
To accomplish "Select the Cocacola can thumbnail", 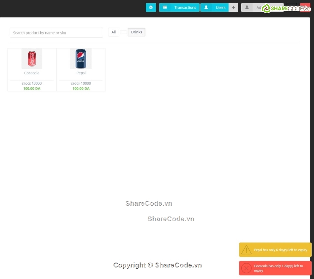I will (x=32, y=59).
